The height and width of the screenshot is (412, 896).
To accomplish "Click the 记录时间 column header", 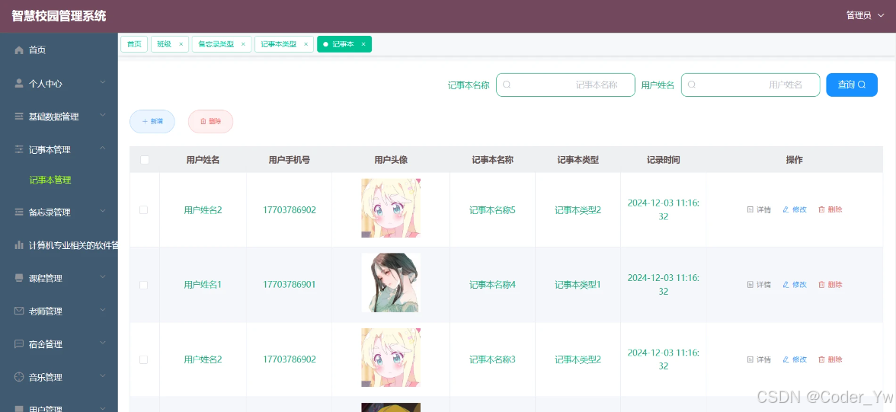I will [664, 160].
